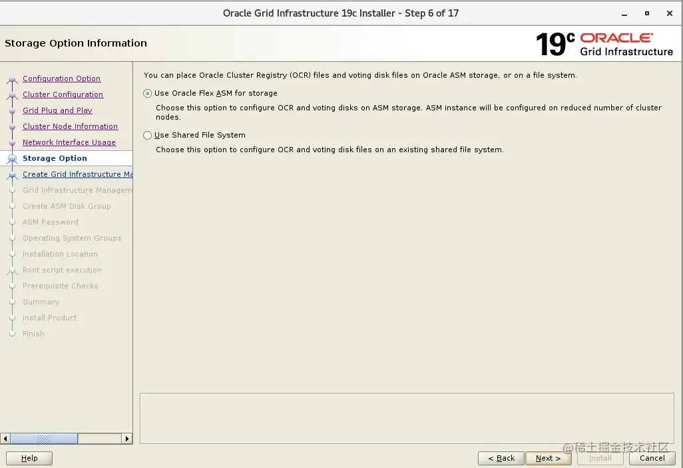Click the Oracle 19c Grid Infrastructure logo
683x468 pixels.
click(604, 44)
